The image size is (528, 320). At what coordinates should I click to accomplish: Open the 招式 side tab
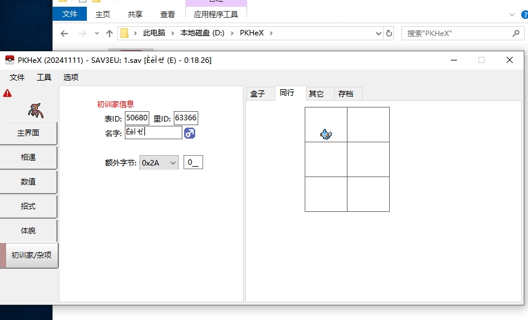point(28,206)
